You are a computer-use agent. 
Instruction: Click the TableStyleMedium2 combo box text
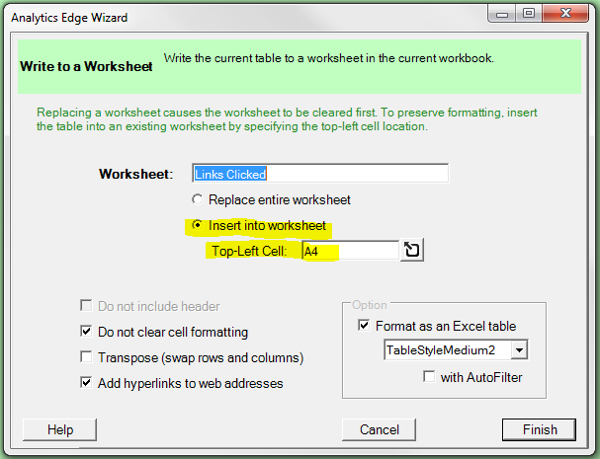tap(447, 350)
